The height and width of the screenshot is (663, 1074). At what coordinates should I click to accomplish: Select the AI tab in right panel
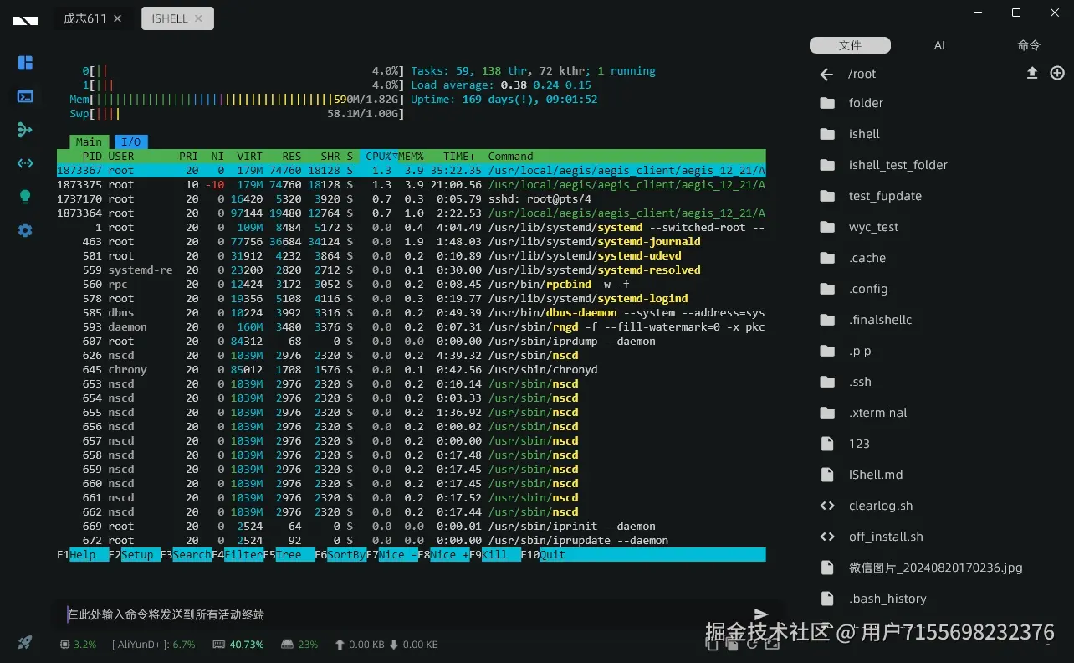939,45
